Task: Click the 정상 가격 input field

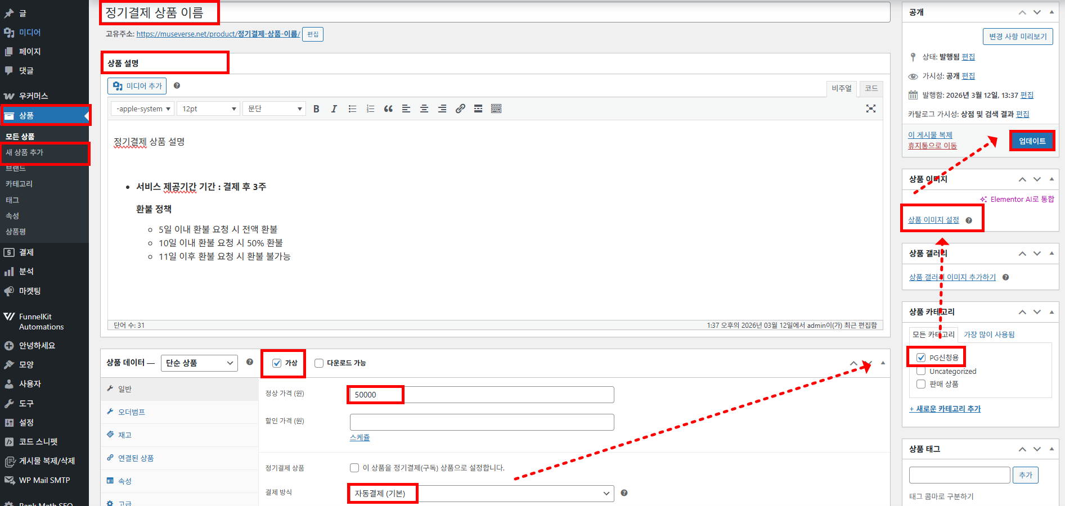Action: point(482,395)
